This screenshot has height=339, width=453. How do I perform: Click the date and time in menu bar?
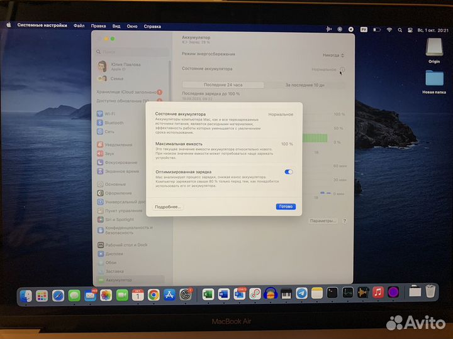pos(433,30)
